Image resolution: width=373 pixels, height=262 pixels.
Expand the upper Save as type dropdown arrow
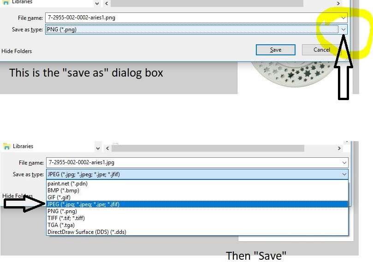[x=343, y=30]
